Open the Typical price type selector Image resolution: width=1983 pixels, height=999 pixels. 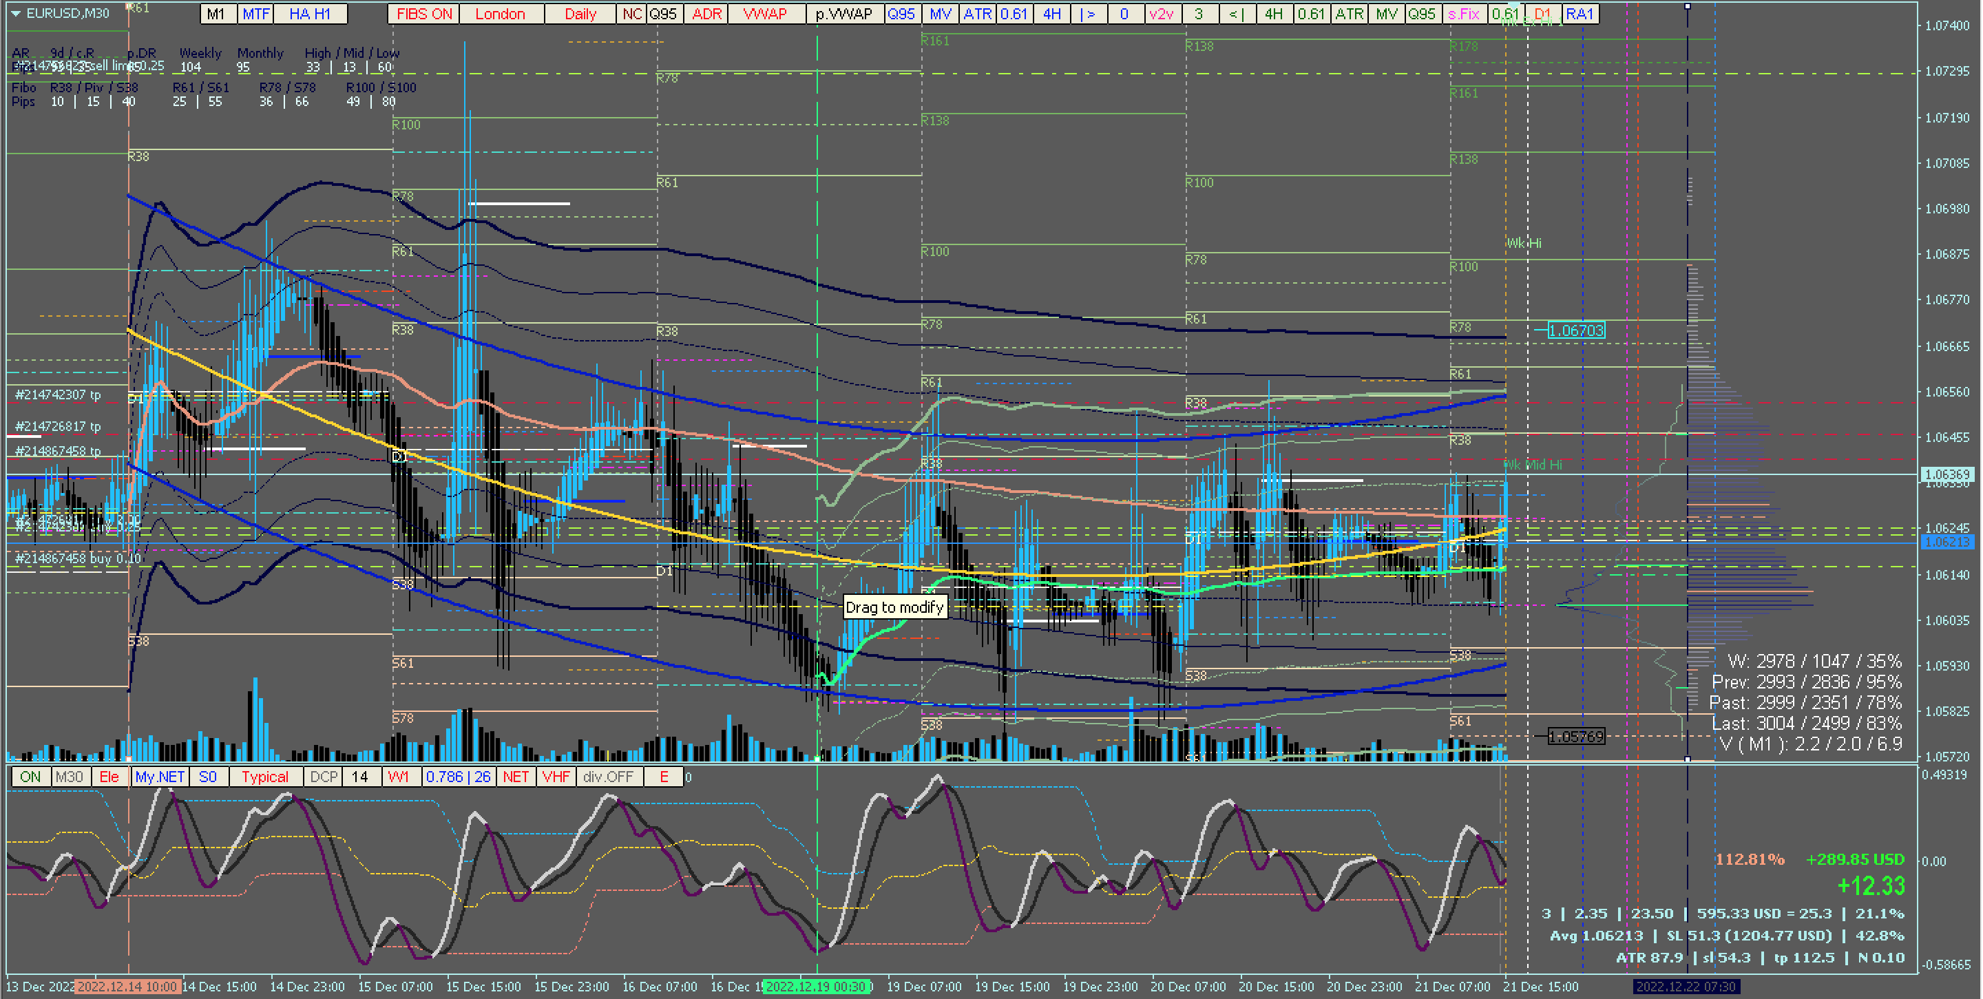(x=265, y=777)
